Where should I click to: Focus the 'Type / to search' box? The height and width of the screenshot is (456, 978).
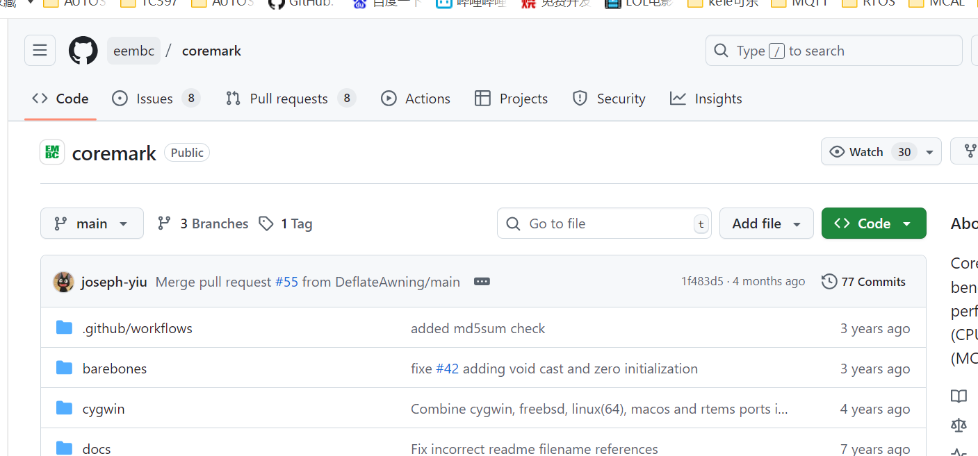point(833,51)
